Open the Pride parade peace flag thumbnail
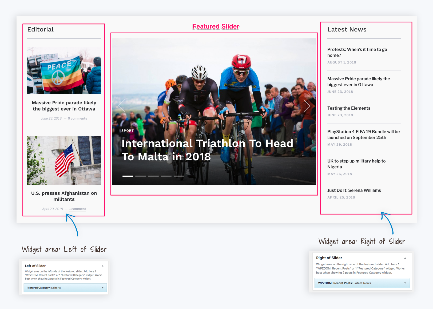The height and width of the screenshot is (309, 433). [x=64, y=70]
